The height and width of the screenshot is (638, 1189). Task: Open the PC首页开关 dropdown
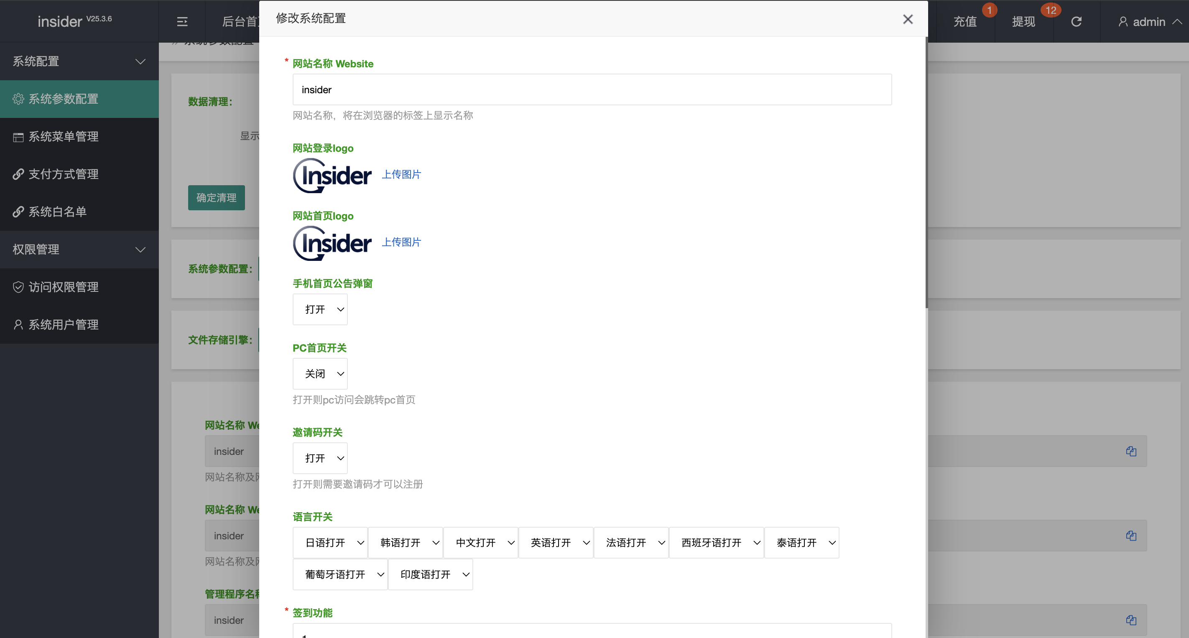pos(320,373)
